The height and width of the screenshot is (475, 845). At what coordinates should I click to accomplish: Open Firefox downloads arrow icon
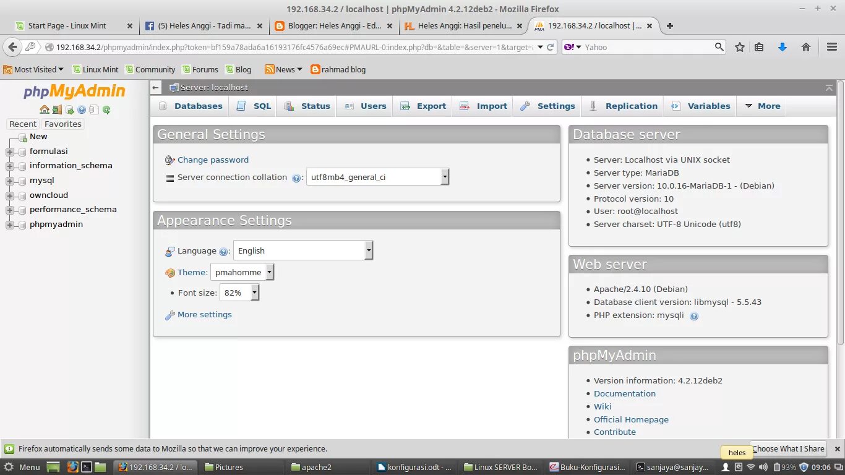pyautogui.click(x=783, y=47)
